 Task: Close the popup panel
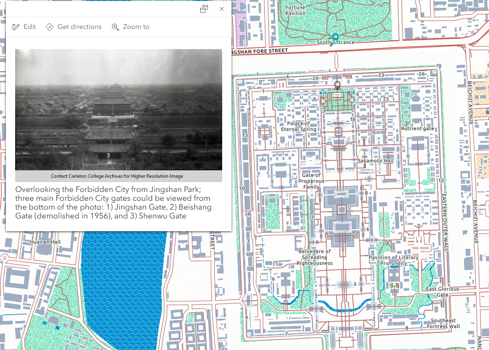tap(222, 9)
